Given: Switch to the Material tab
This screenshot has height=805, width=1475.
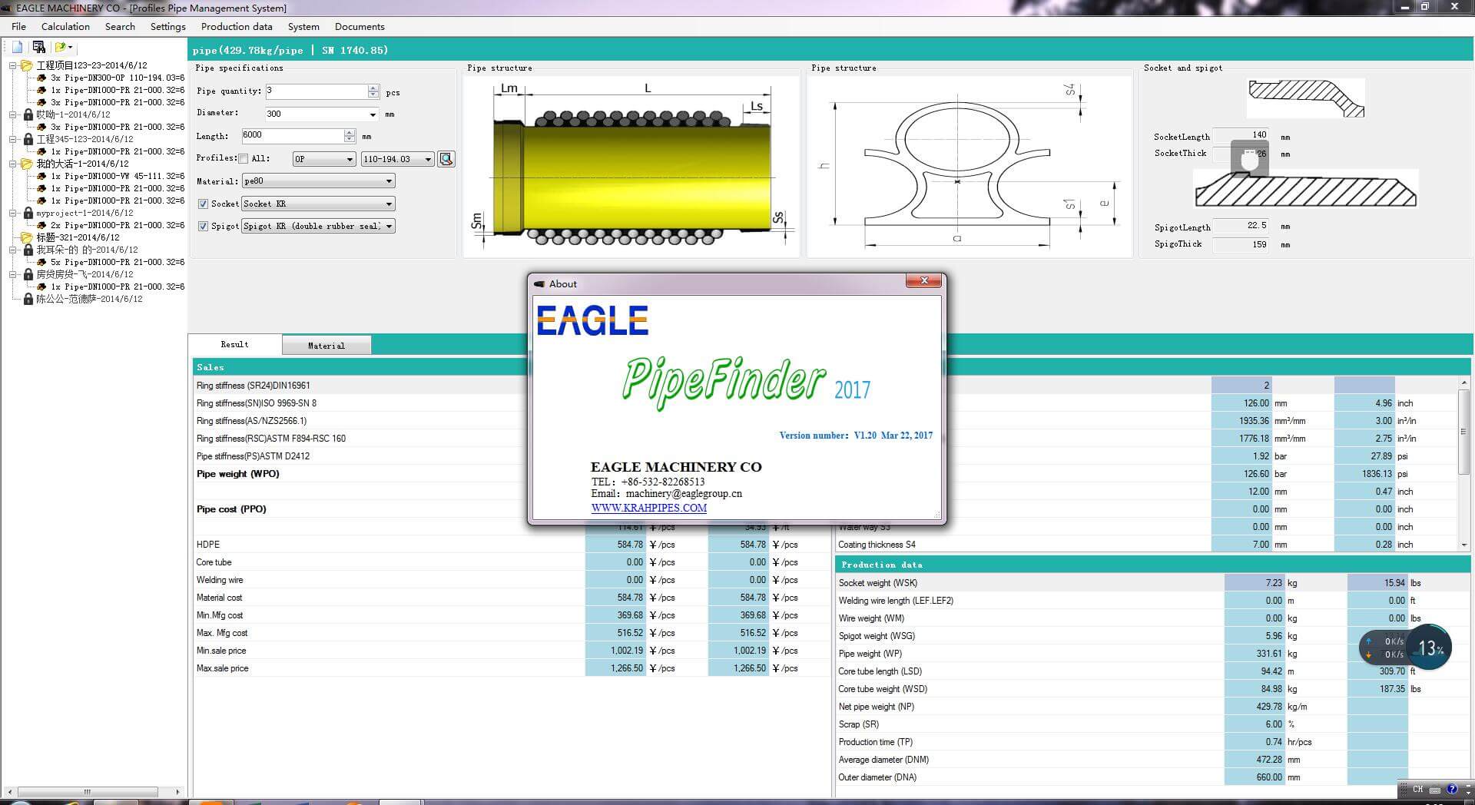Looking at the screenshot, I should point(326,345).
